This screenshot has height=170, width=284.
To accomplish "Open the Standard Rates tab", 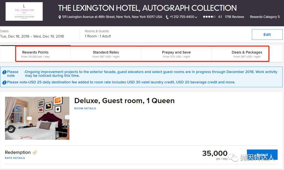I will coord(106,54).
